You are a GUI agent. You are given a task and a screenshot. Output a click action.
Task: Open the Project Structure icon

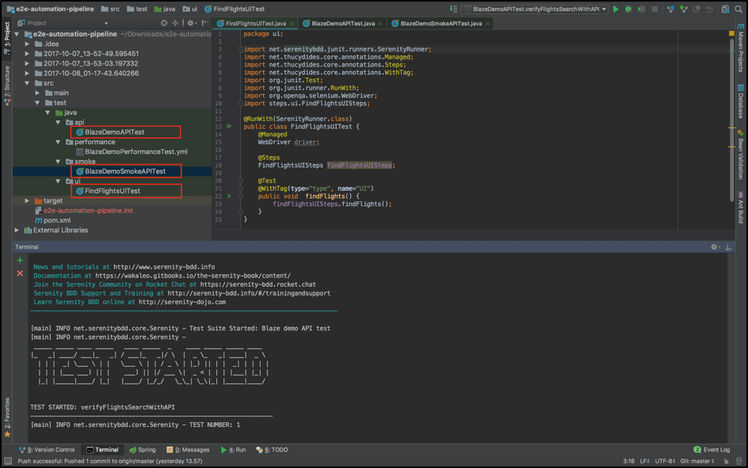725,9
